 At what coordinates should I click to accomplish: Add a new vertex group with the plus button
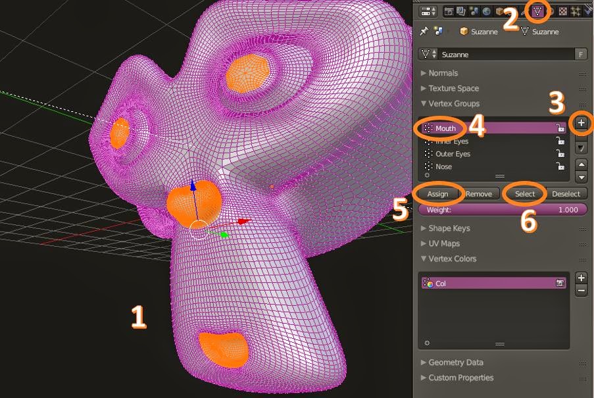(x=582, y=123)
